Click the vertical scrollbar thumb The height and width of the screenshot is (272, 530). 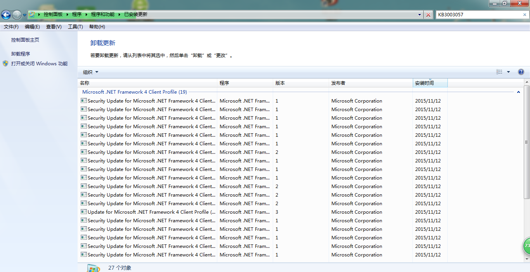[x=527, y=142]
